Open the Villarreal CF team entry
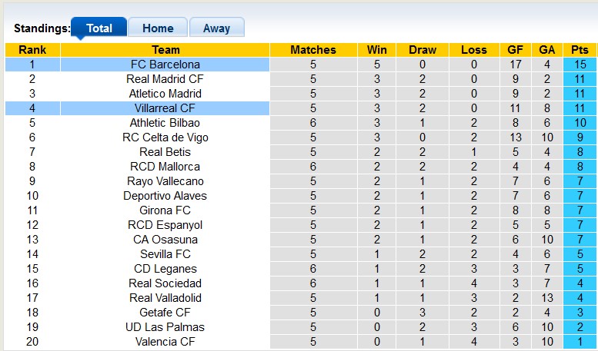Image resolution: width=598 pixels, height=351 pixels. point(165,108)
